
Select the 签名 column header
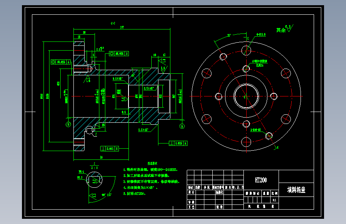click(x=228, y=187)
